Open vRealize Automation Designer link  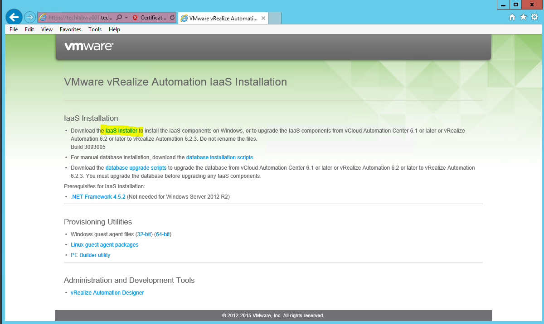(x=107, y=293)
